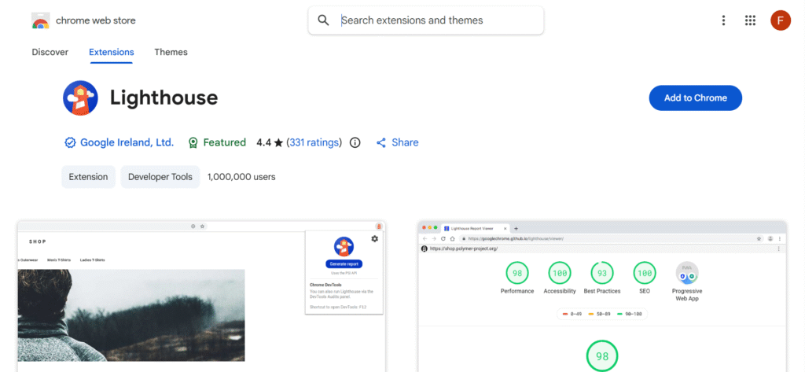The width and height of the screenshot is (805, 372).
Task: Click the Chrome Web Store rainbow logo
Action: click(x=41, y=20)
